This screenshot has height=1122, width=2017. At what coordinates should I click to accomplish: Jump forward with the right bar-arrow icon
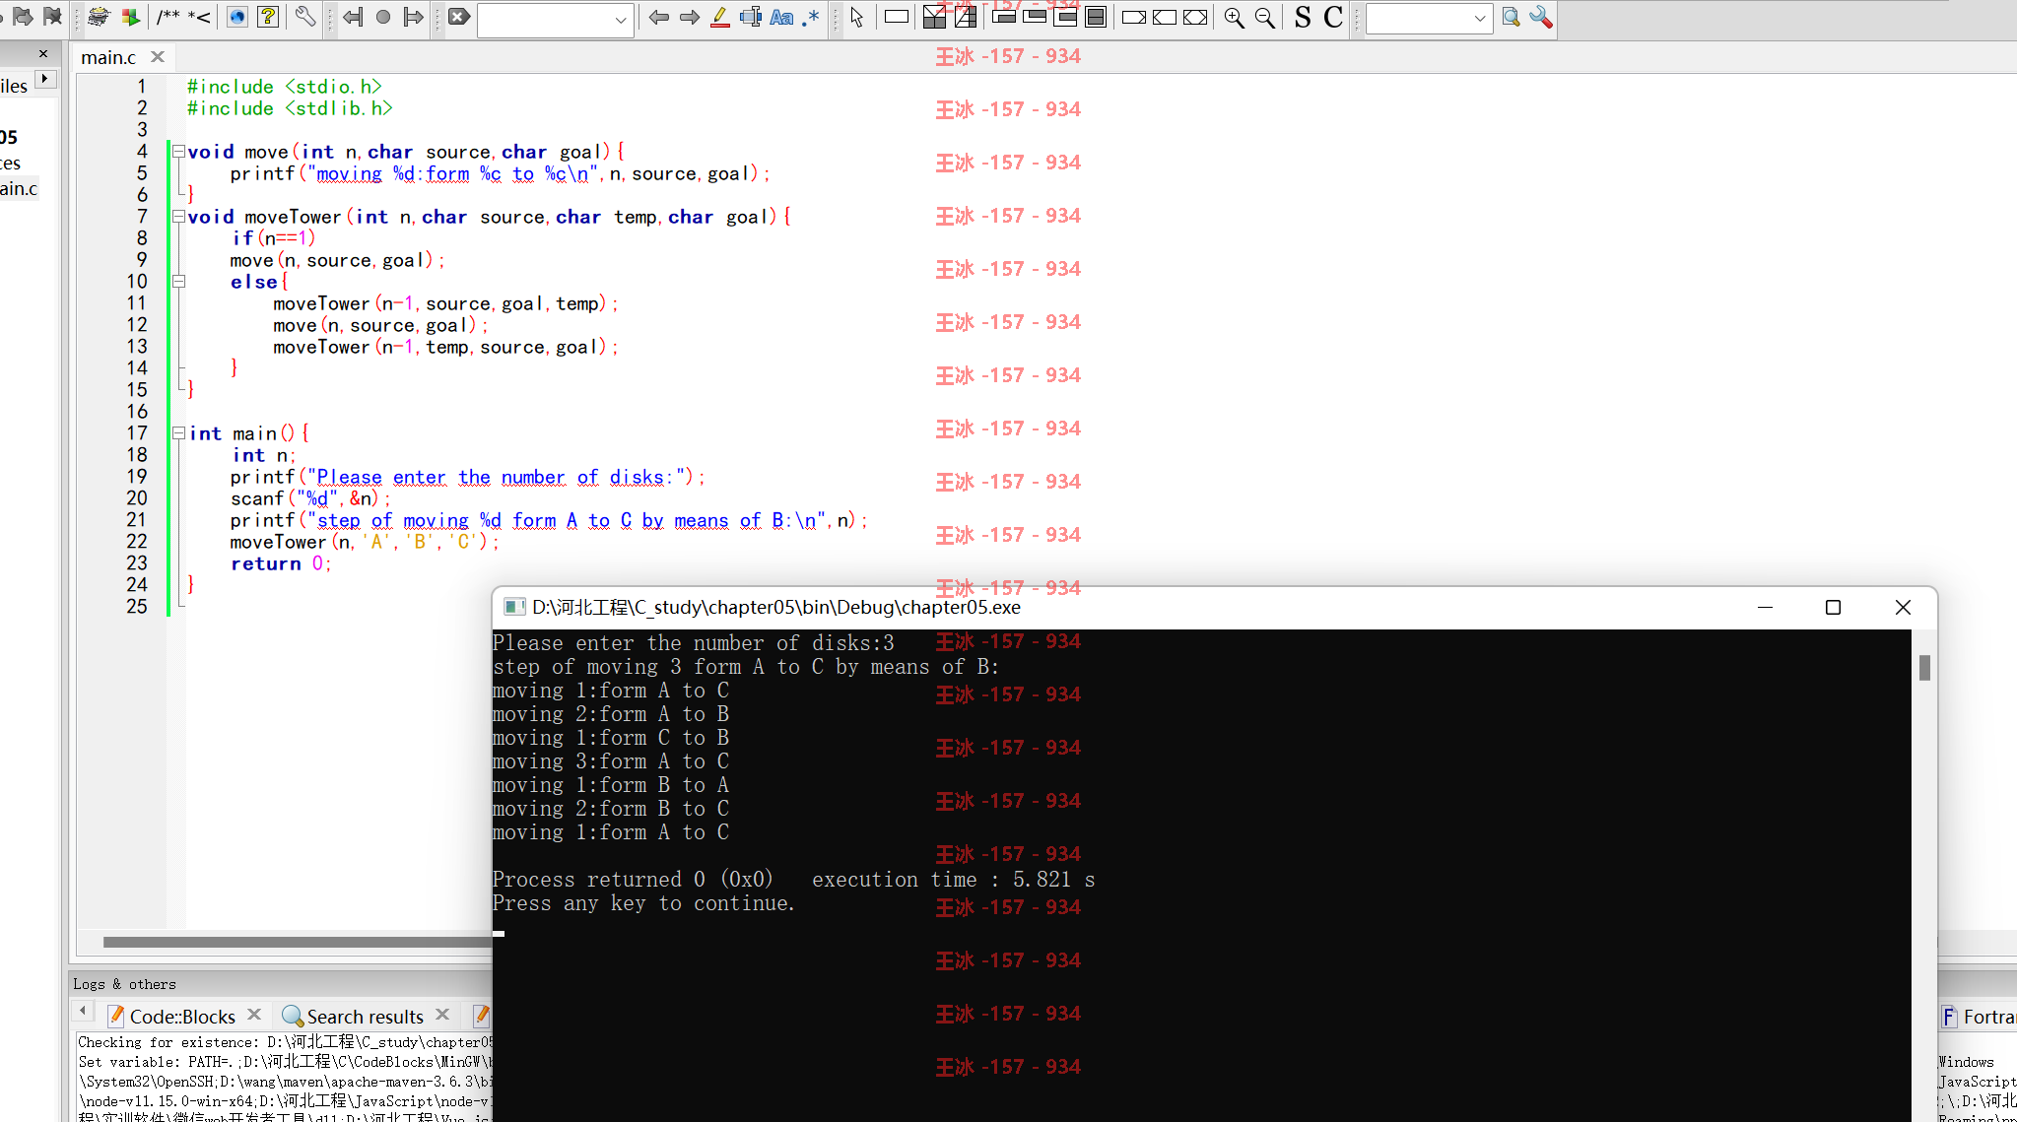[414, 17]
